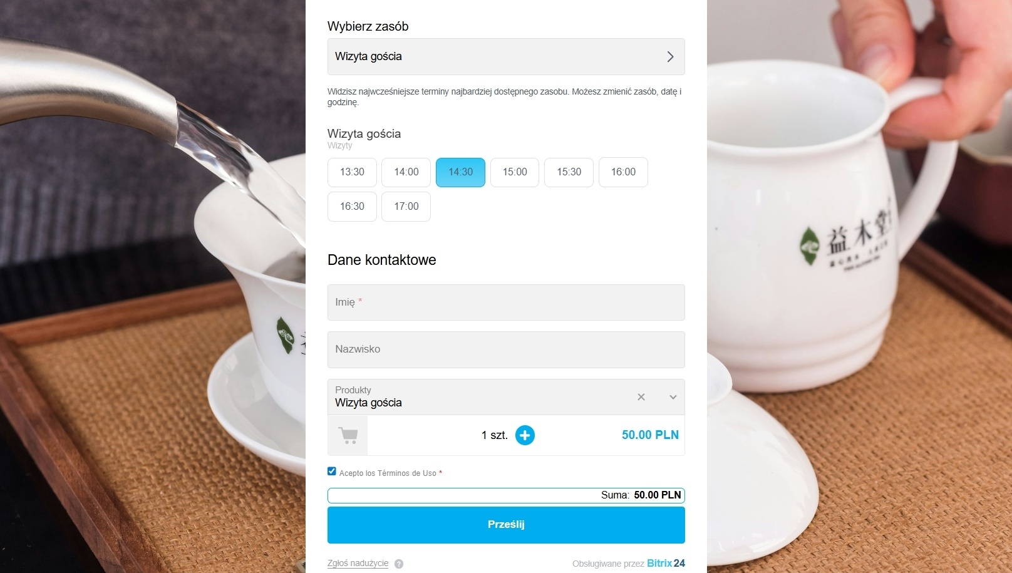The width and height of the screenshot is (1012, 573).
Task: Open the Wizyta gościa resource selector
Action: pyautogui.click(x=506, y=56)
